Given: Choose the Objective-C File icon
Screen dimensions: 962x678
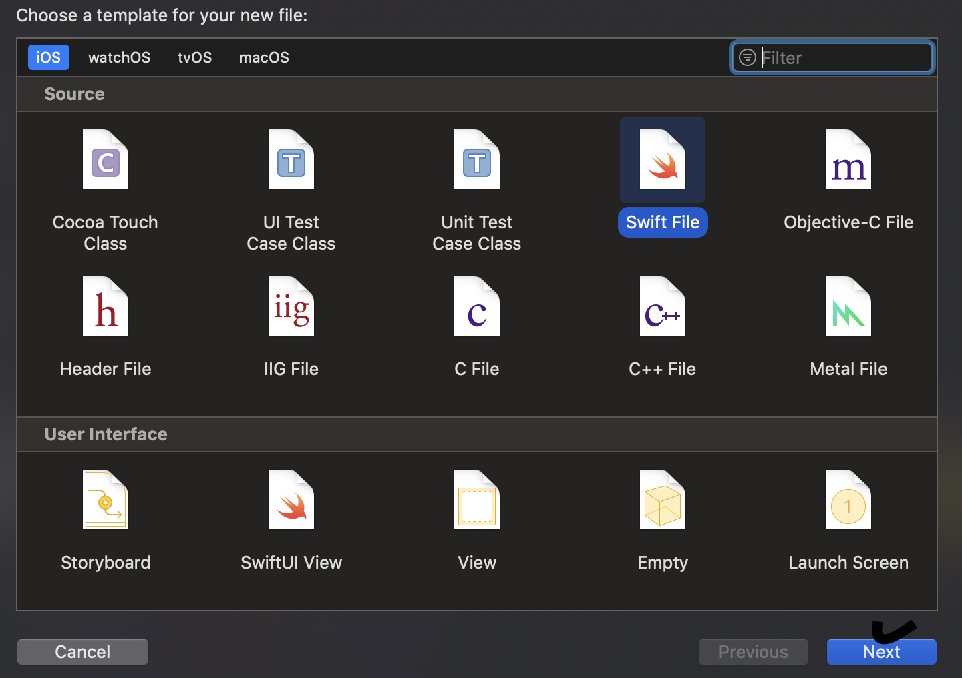Looking at the screenshot, I should pyautogui.click(x=848, y=159).
